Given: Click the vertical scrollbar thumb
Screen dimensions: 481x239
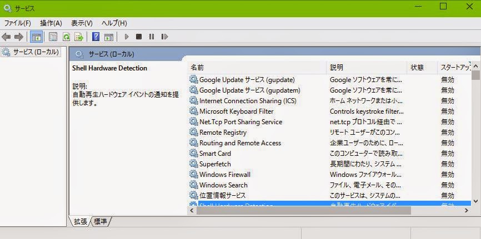Looking at the screenshot, I should click(x=476, y=75).
